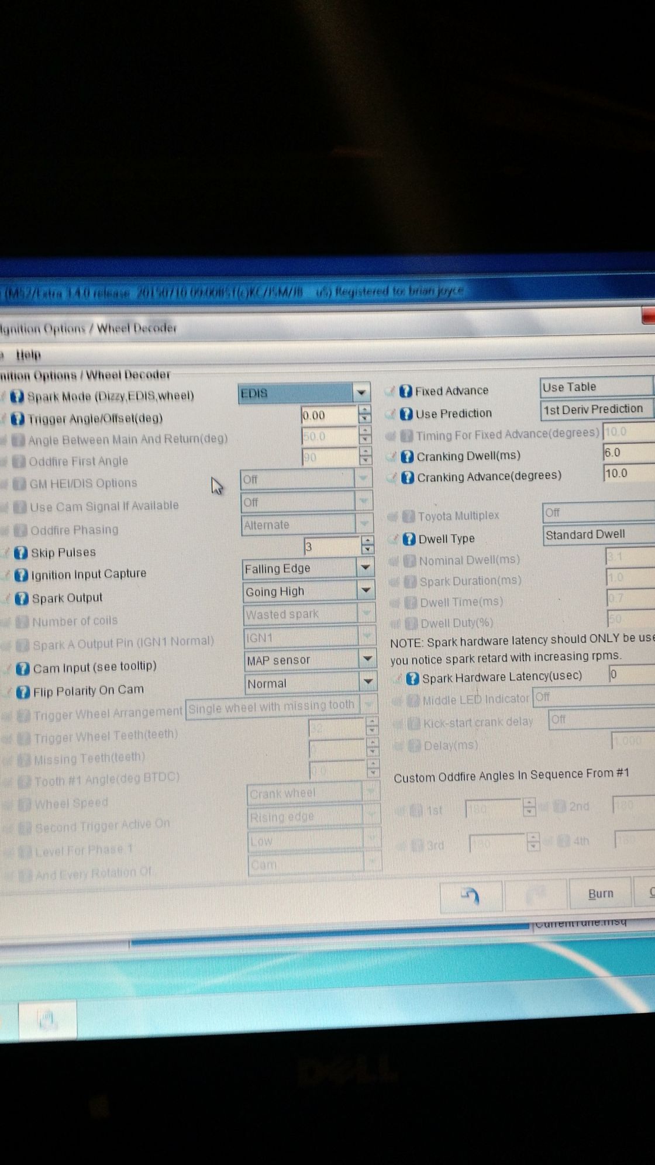Open Use Prediction 1st Deriv dropdown

598,409
